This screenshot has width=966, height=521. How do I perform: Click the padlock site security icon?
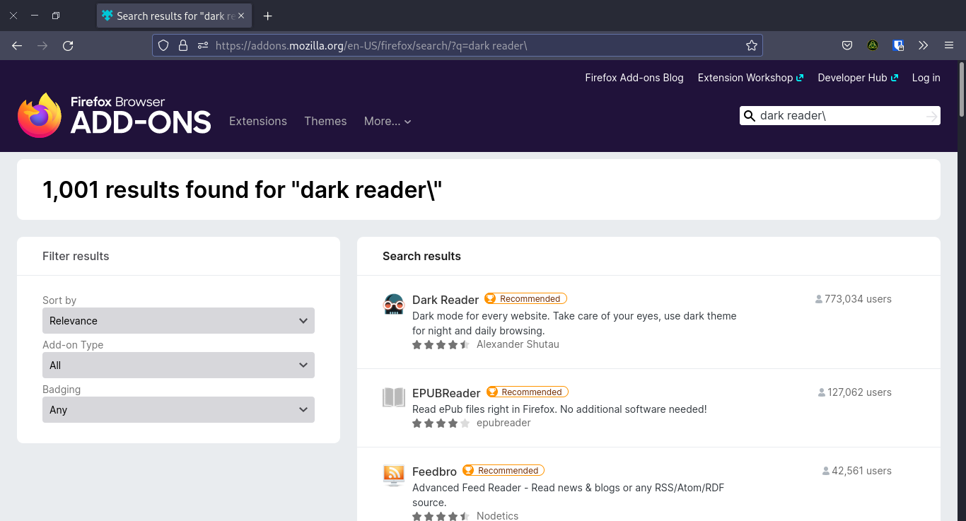pyautogui.click(x=183, y=45)
